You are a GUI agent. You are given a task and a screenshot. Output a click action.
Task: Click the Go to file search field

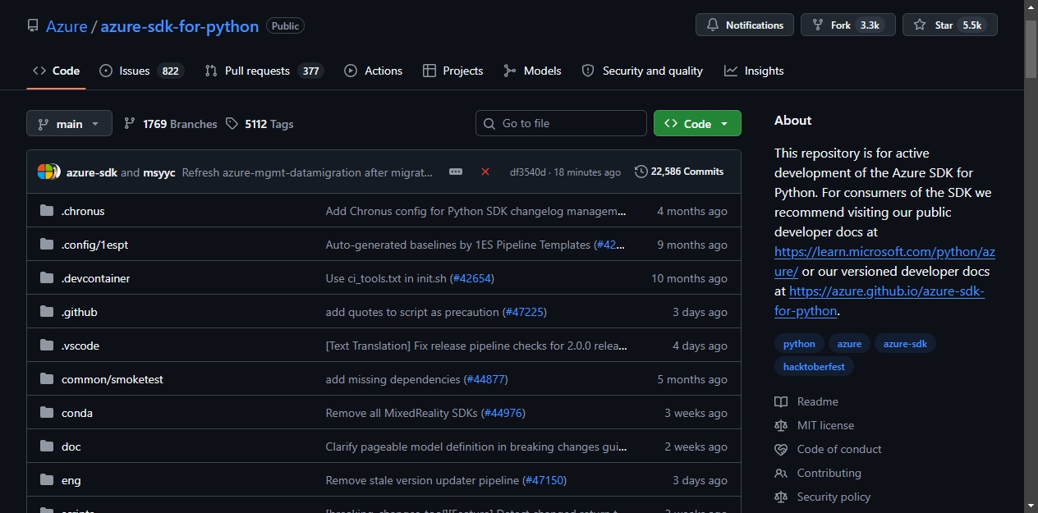click(561, 124)
